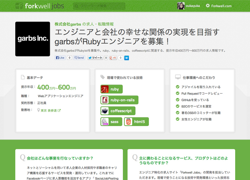Click the Twitter ツイート button
Viewport: 250px width, 180px height.
coord(96,58)
